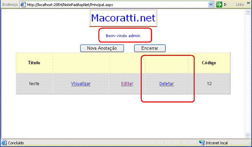The width and height of the screenshot is (252, 147).
Task: Click the Intranet local zone icon
Action: [202, 142]
